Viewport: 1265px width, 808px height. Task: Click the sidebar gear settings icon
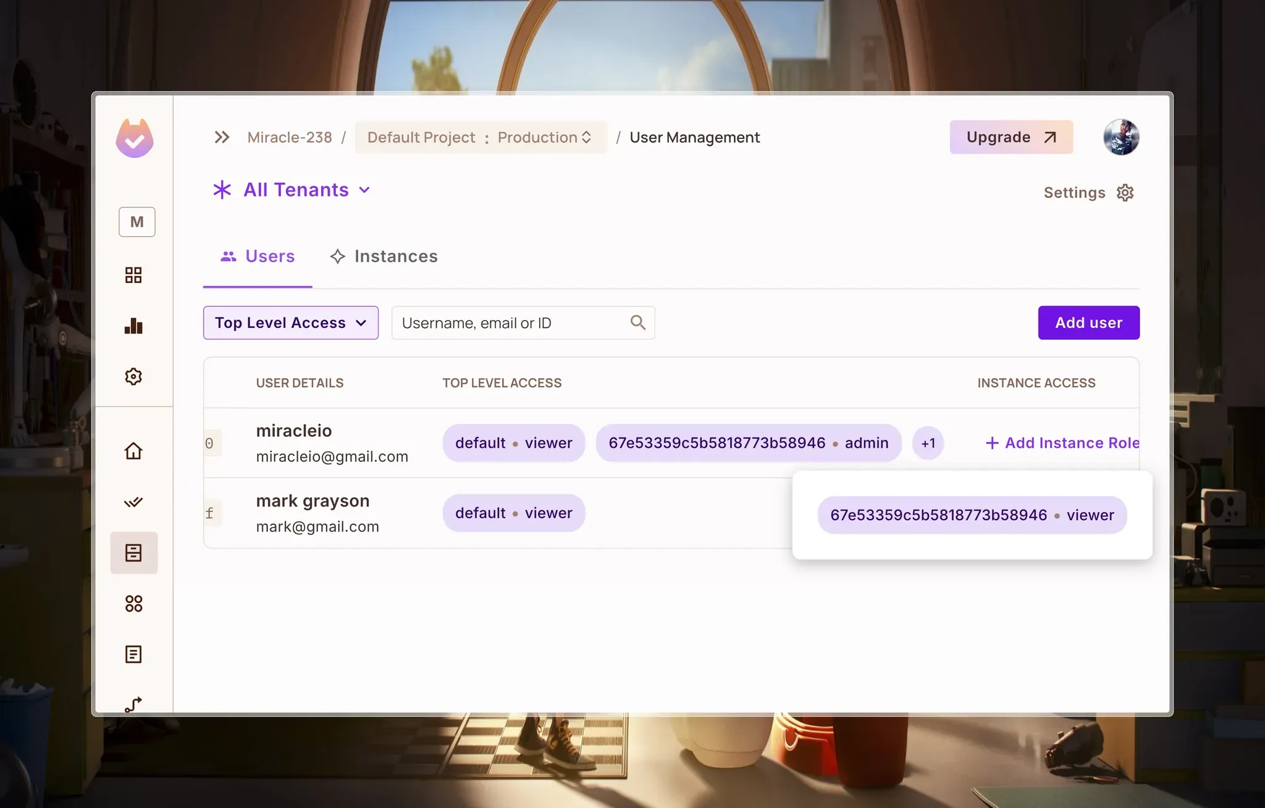click(x=133, y=377)
